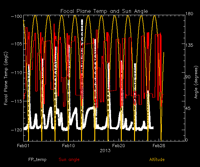
Task: Select the -100 temperature tick label
Action: [x=16, y=16]
